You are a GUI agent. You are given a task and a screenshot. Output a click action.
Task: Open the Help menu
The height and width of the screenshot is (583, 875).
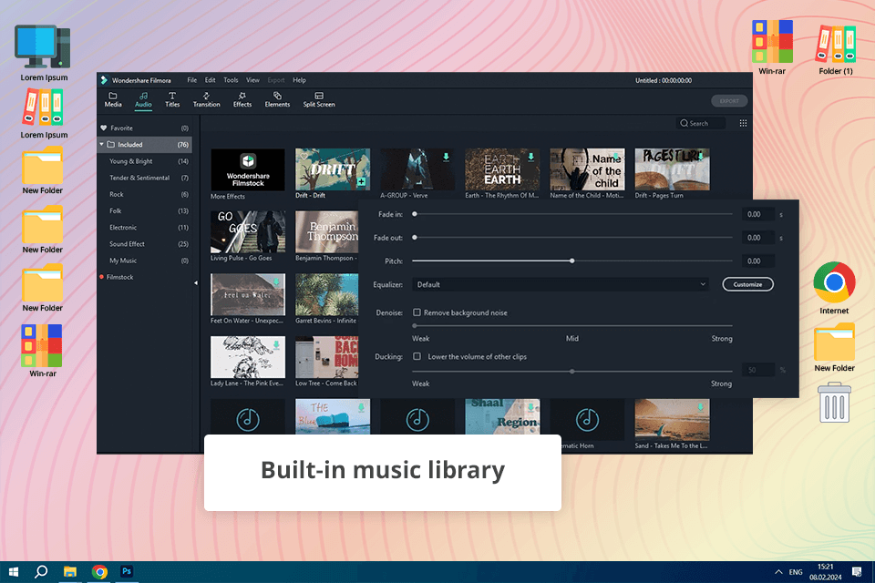(x=299, y=80)
